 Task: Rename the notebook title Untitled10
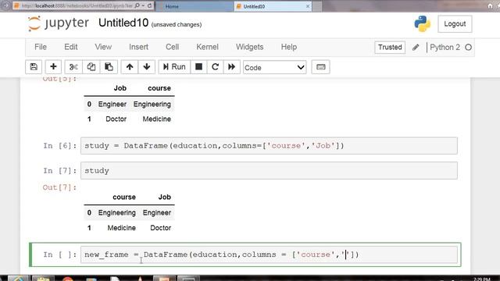click(x=123, y=23)
